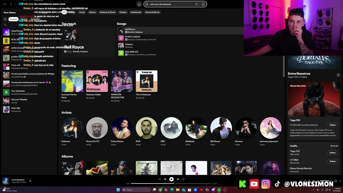The height and width of the screenshot is (193, 343).
Task: Switch to Spotify in the taskbar
Action: point(219,190)
